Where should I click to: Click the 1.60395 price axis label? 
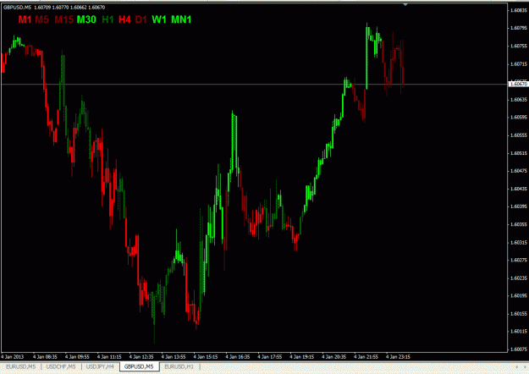[x=519, y=206]
